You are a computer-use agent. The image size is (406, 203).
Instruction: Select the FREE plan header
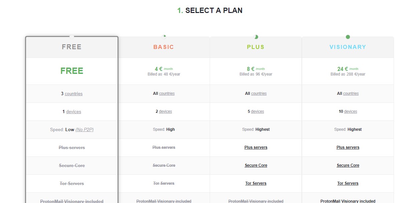click(72, 47)
